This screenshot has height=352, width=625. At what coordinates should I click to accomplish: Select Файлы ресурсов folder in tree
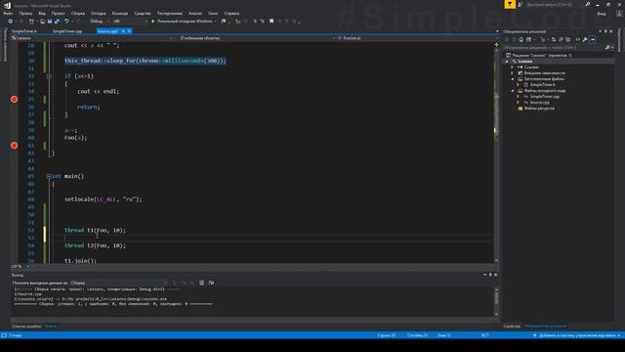coord(539,109)
